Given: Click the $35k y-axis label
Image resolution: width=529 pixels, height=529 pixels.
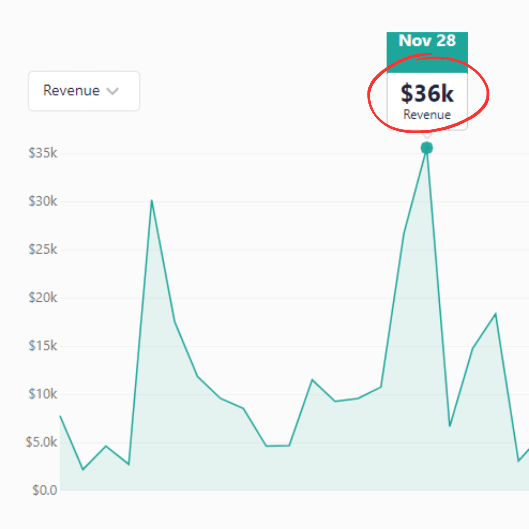Looking at the screenshot, I should (x=43, y=153).
